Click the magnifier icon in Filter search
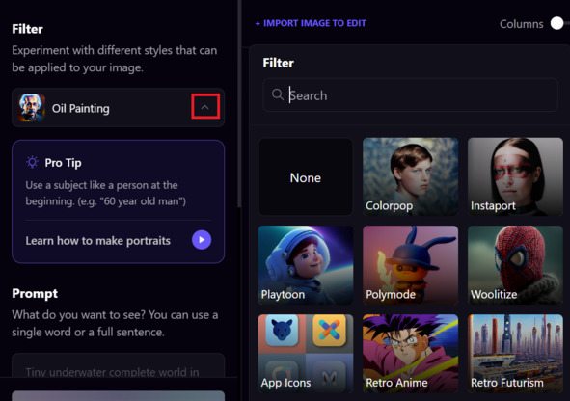This screenshot has height=401, width=570. [x=278, y=94]
